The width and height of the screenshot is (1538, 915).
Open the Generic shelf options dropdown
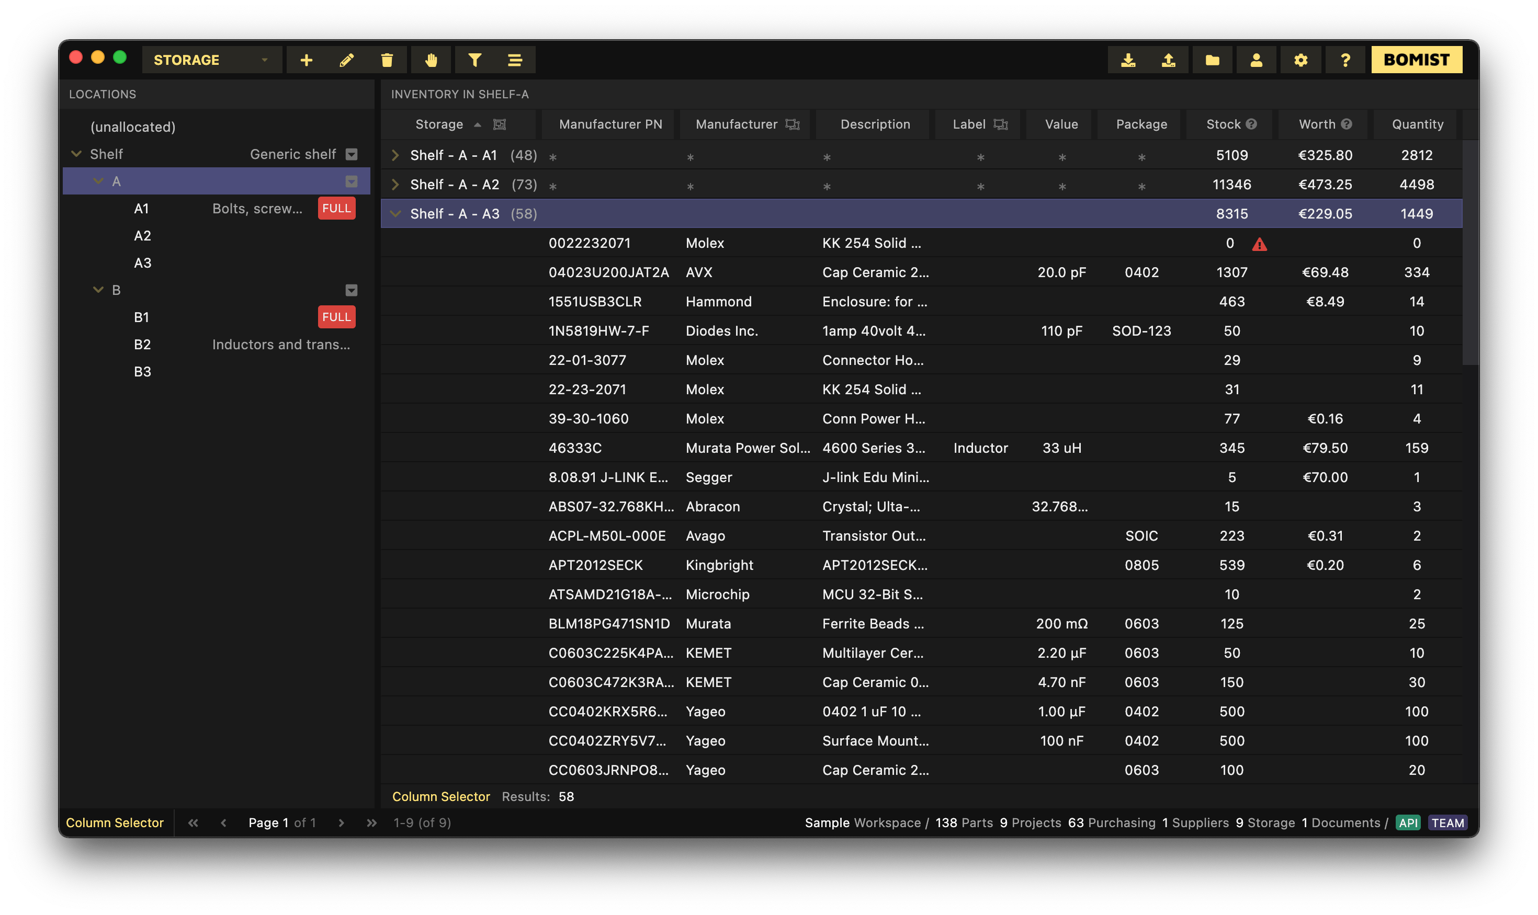pyautogui.click(x=352, y=154)
